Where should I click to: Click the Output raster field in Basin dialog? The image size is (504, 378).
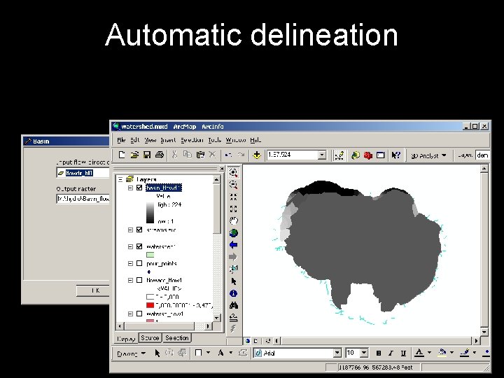point(83,199)
